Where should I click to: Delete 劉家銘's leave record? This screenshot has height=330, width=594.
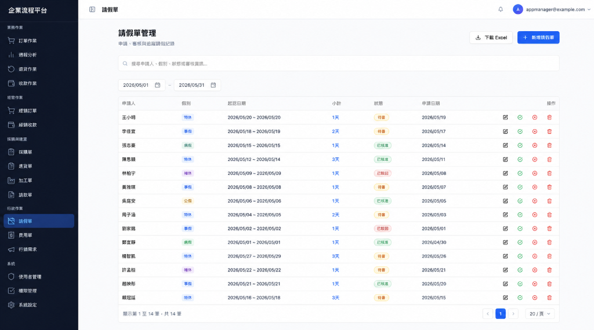point(549,229)
